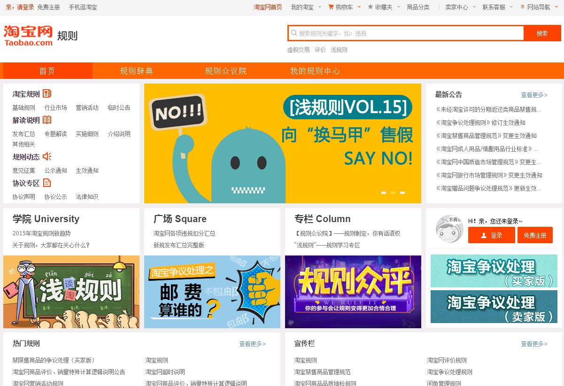Open 临时公告 under 淘宝规则
The image size is (564, 386).
click(x=119, y=108)
